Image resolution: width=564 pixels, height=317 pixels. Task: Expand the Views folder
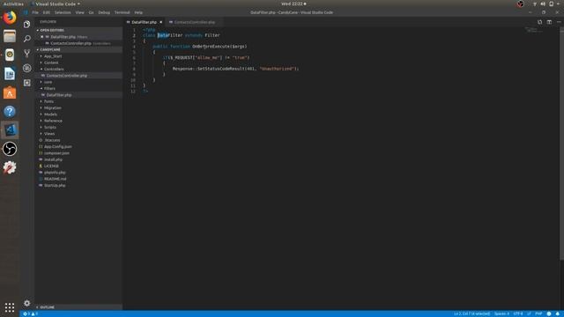[x=49, y=134]
